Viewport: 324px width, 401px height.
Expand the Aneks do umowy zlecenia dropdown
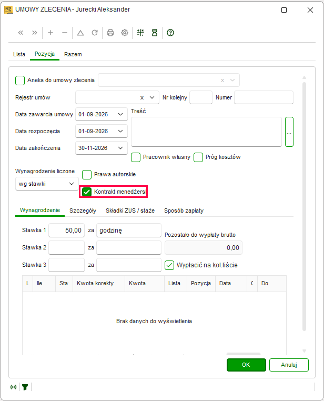[232, 81]
